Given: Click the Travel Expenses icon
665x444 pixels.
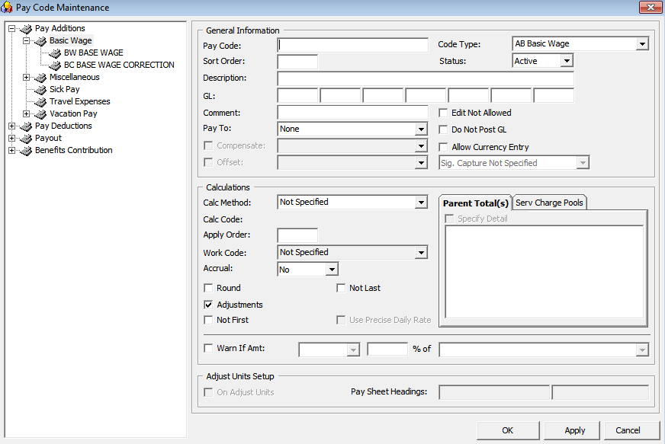Looking at the screenshot, I should pyautogui.click(x=40, y=101).
